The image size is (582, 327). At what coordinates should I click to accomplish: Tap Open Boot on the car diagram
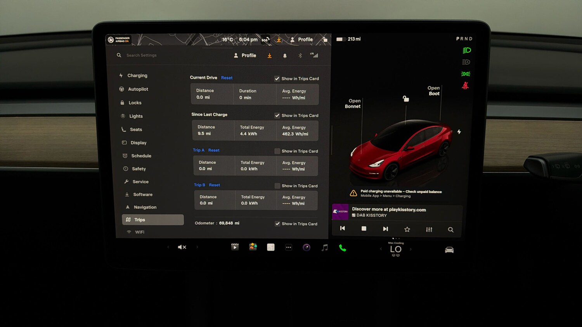[x=433, y=90]
